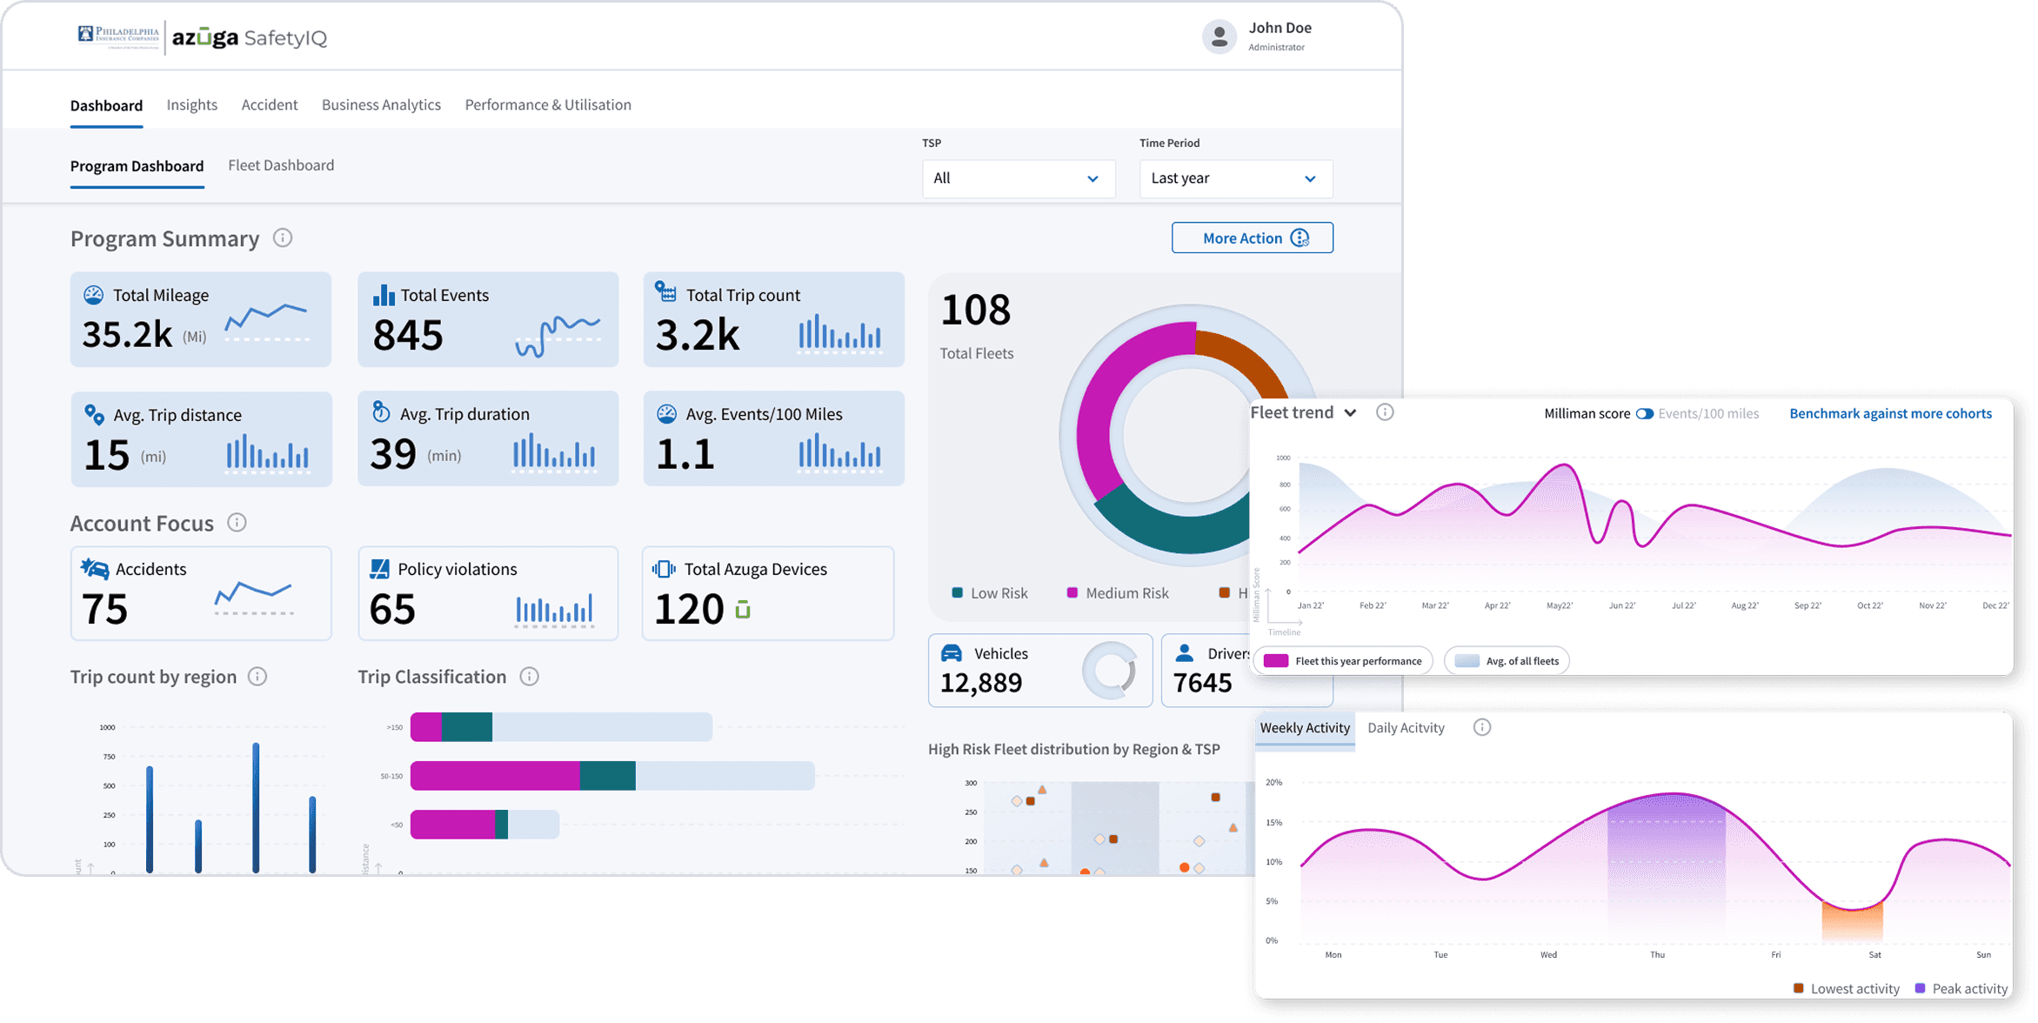Expand the Fleet trend chevron
Viewport: 2038px width, 1023px height.
click(x=1350, y=413)
